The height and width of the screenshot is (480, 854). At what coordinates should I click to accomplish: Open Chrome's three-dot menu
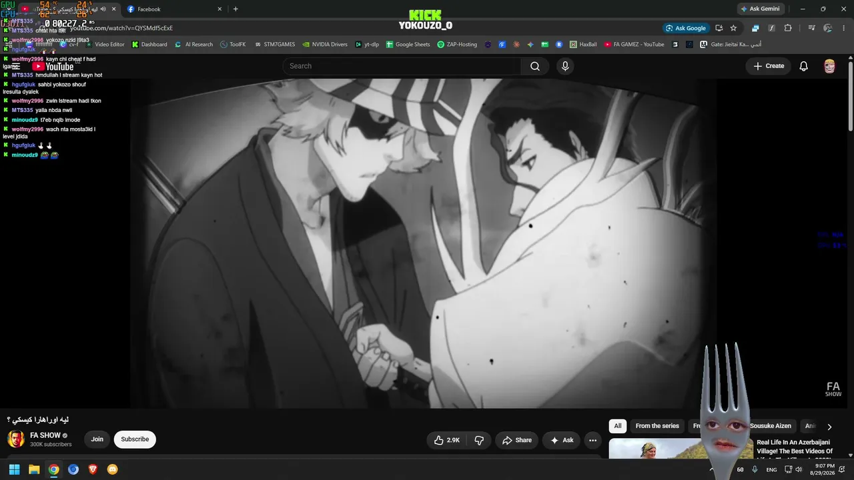click(844, 28)
